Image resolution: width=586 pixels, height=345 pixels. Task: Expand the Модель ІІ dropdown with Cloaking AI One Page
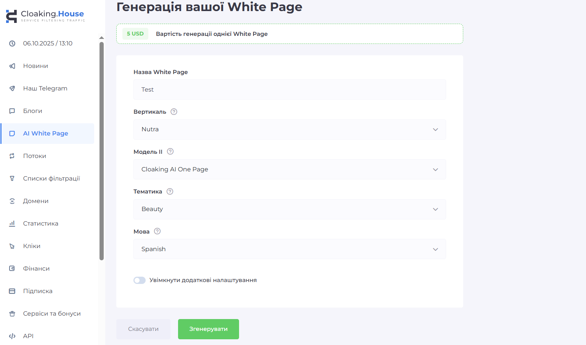point(289,169)
